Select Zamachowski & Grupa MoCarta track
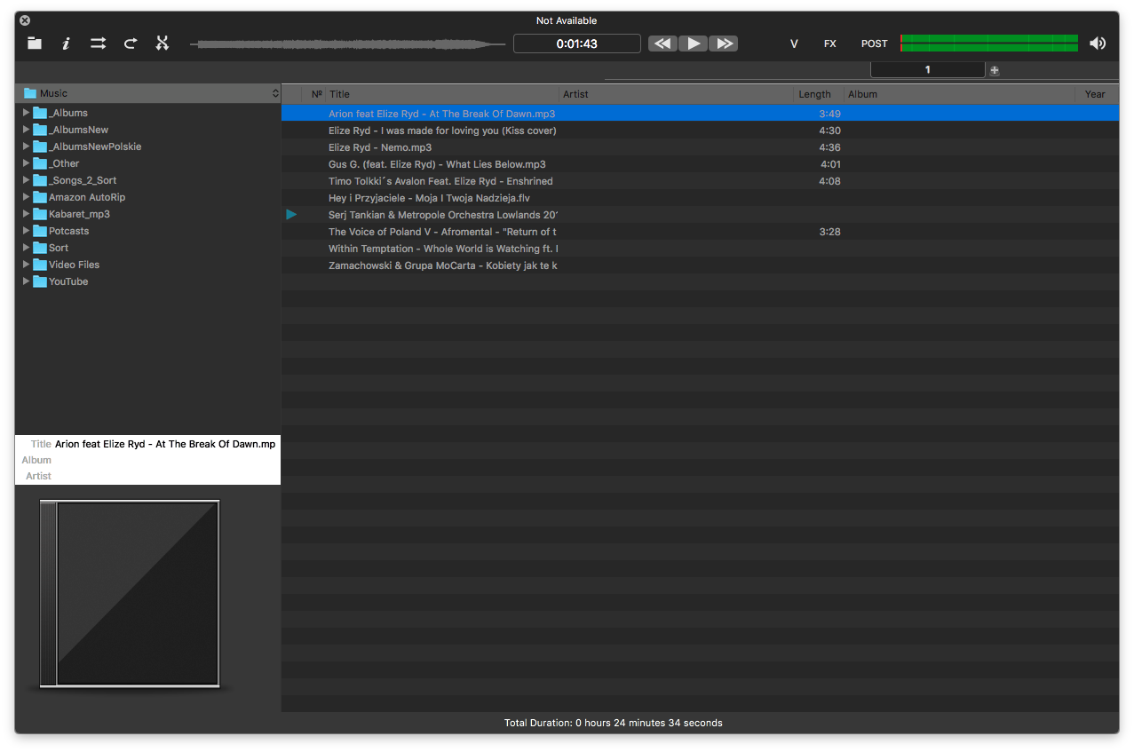 700,265
